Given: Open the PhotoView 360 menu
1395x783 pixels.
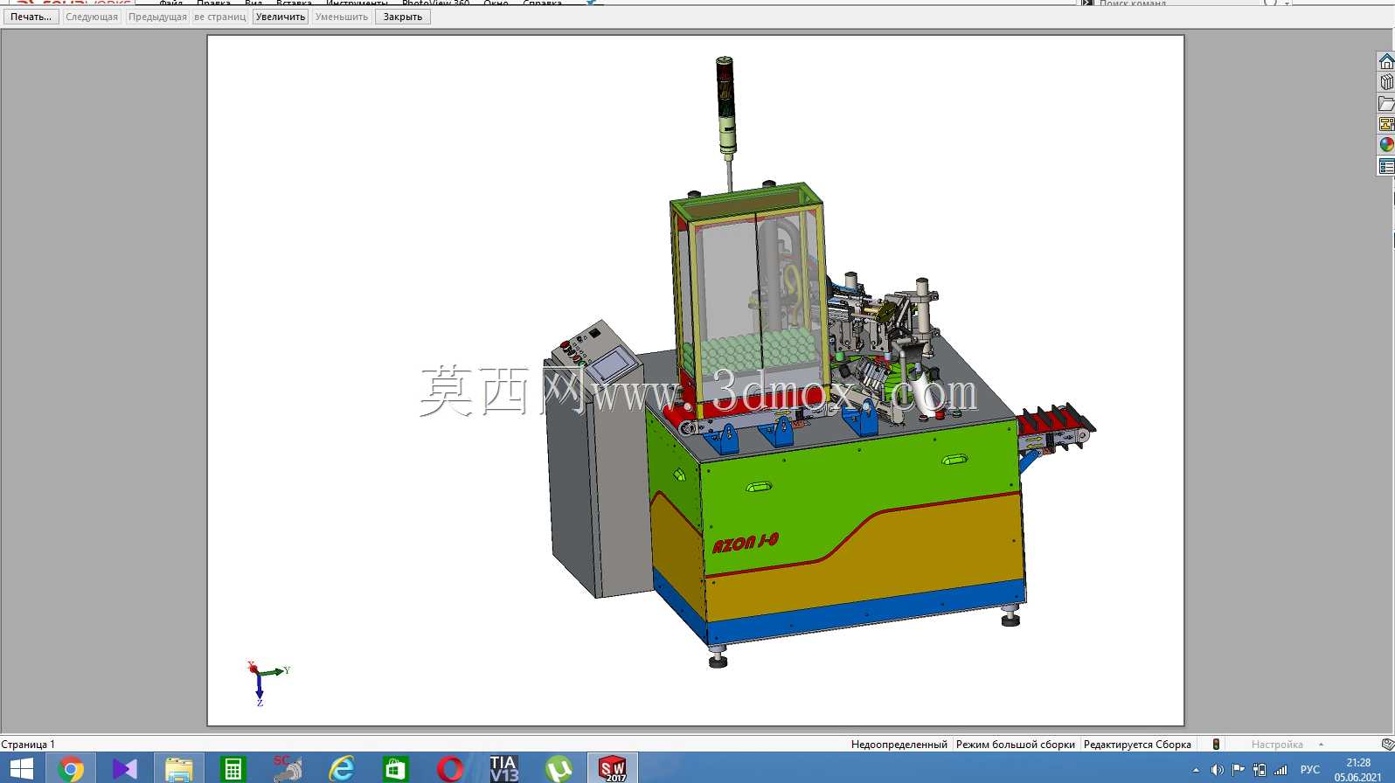Looking at the screenshot, I should coord(435,3).
